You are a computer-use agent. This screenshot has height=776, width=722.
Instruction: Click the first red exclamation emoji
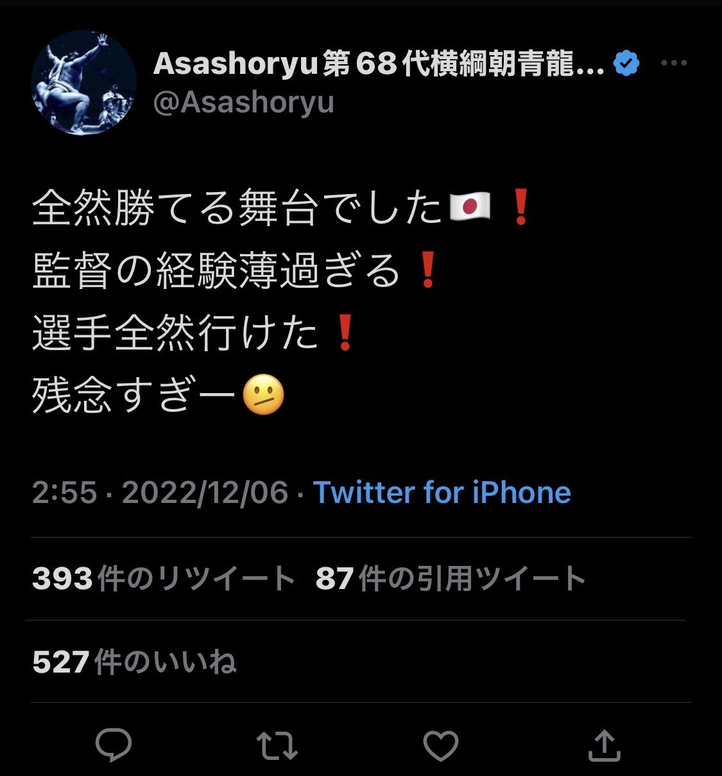[520, 207]
